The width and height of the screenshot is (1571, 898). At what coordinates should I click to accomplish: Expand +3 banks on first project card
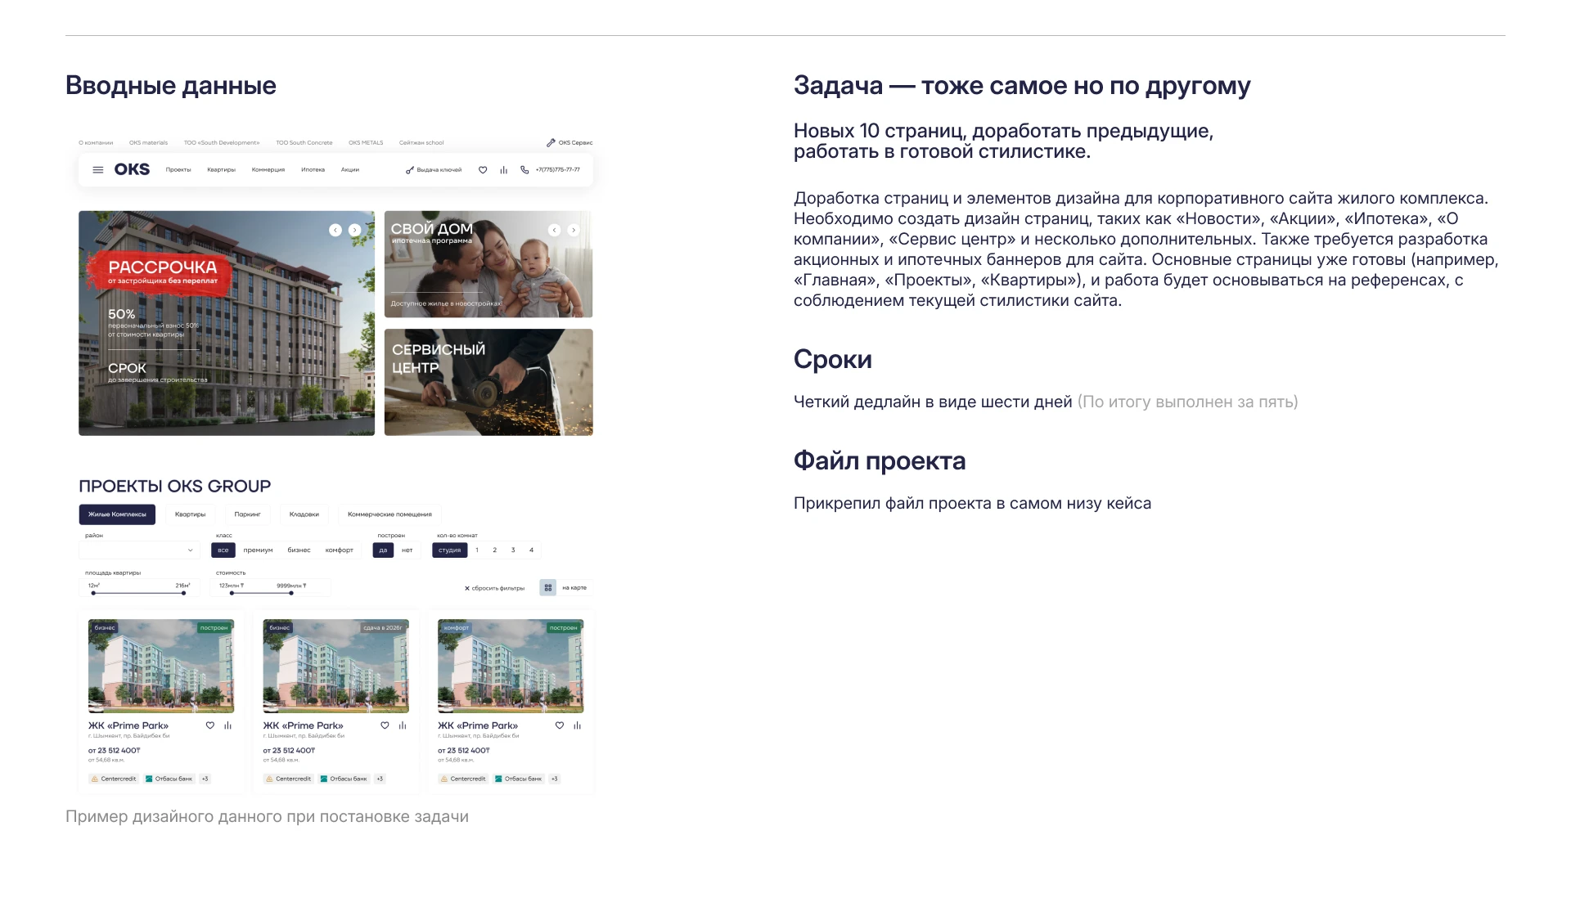pyautogui.click(x=205, y=779)
